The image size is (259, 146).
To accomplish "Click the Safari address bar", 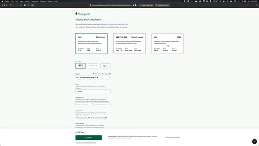I will (113, 5).
